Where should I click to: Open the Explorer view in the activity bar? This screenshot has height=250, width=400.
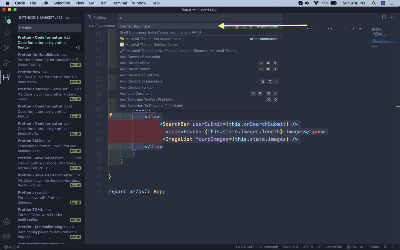pos(7,19)
